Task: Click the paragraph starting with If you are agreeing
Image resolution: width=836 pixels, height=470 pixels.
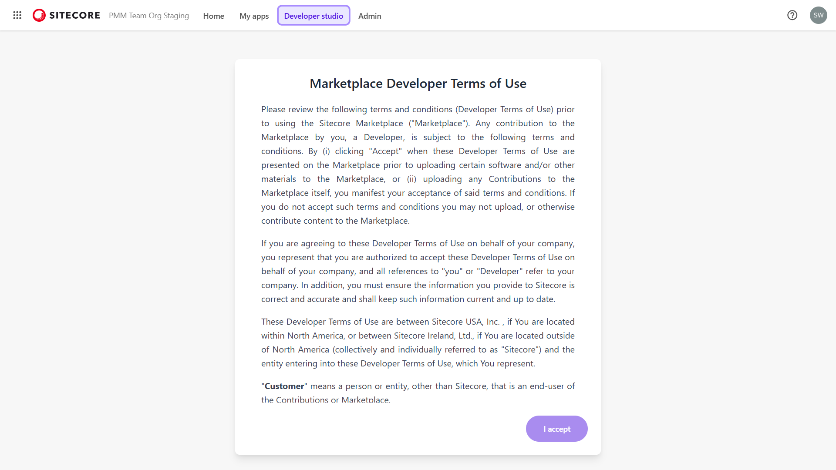Action: click(x=418, y=271)
